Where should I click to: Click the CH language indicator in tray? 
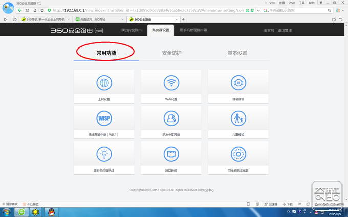pos(289,212)
